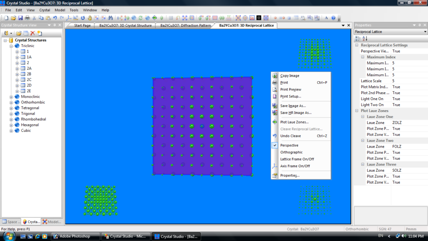Image resolution: width=428 pixels, height=241 pixels.
Task: Click the Print icon in main toolbar
Action: tap(27, 18)
